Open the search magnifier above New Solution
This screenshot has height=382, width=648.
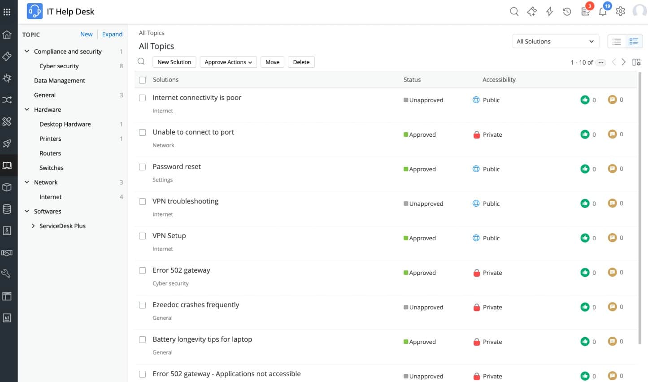coord(141,61)
